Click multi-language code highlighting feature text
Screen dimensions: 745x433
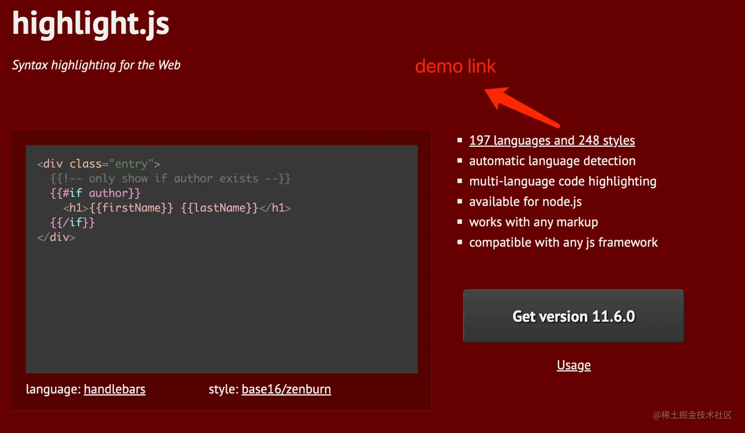click(563, 182)
